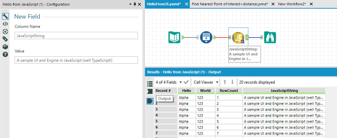This screenshot has width=337, height=138.
Task: Expand the 4 of 4 Fields dropdown
Action: point(180,82)
